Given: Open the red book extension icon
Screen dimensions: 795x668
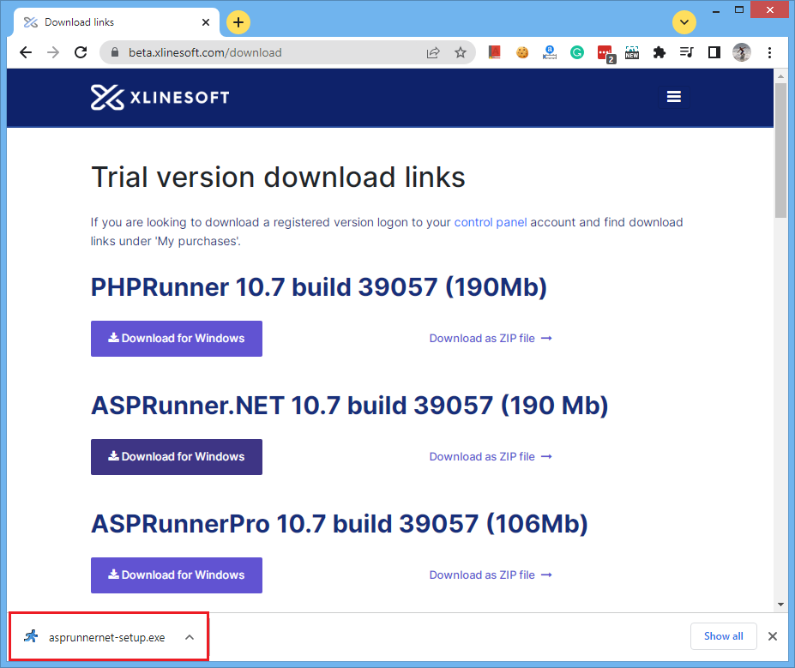Looking at the screenshot, I should pyautogui.click(x=494, y=52).
